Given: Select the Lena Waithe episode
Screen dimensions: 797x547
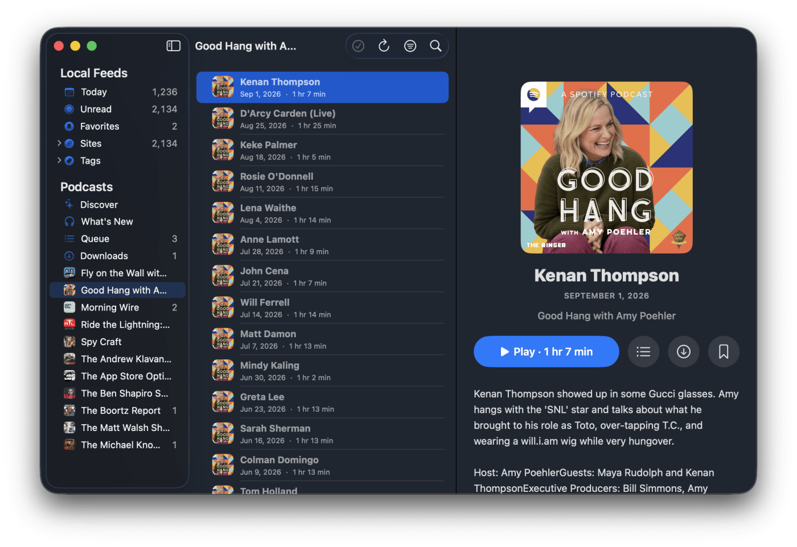Looking at the screenshot, I should click(x=322, y=213).
